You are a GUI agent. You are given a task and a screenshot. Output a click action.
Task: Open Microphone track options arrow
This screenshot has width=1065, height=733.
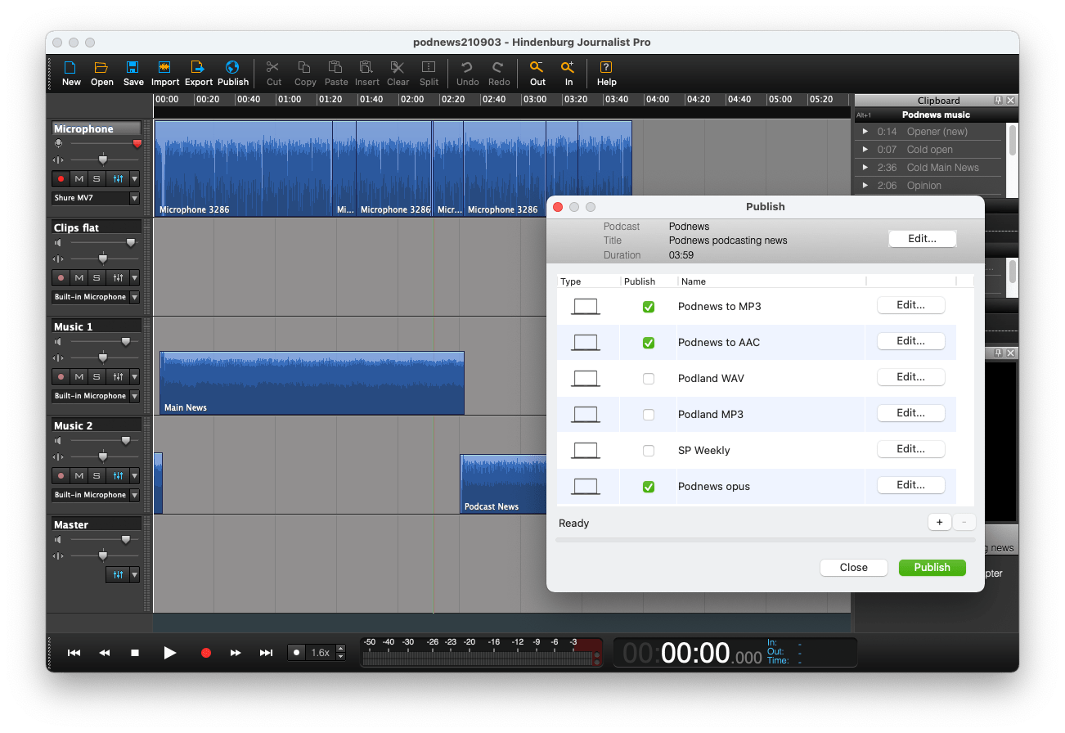click(134, 178)
